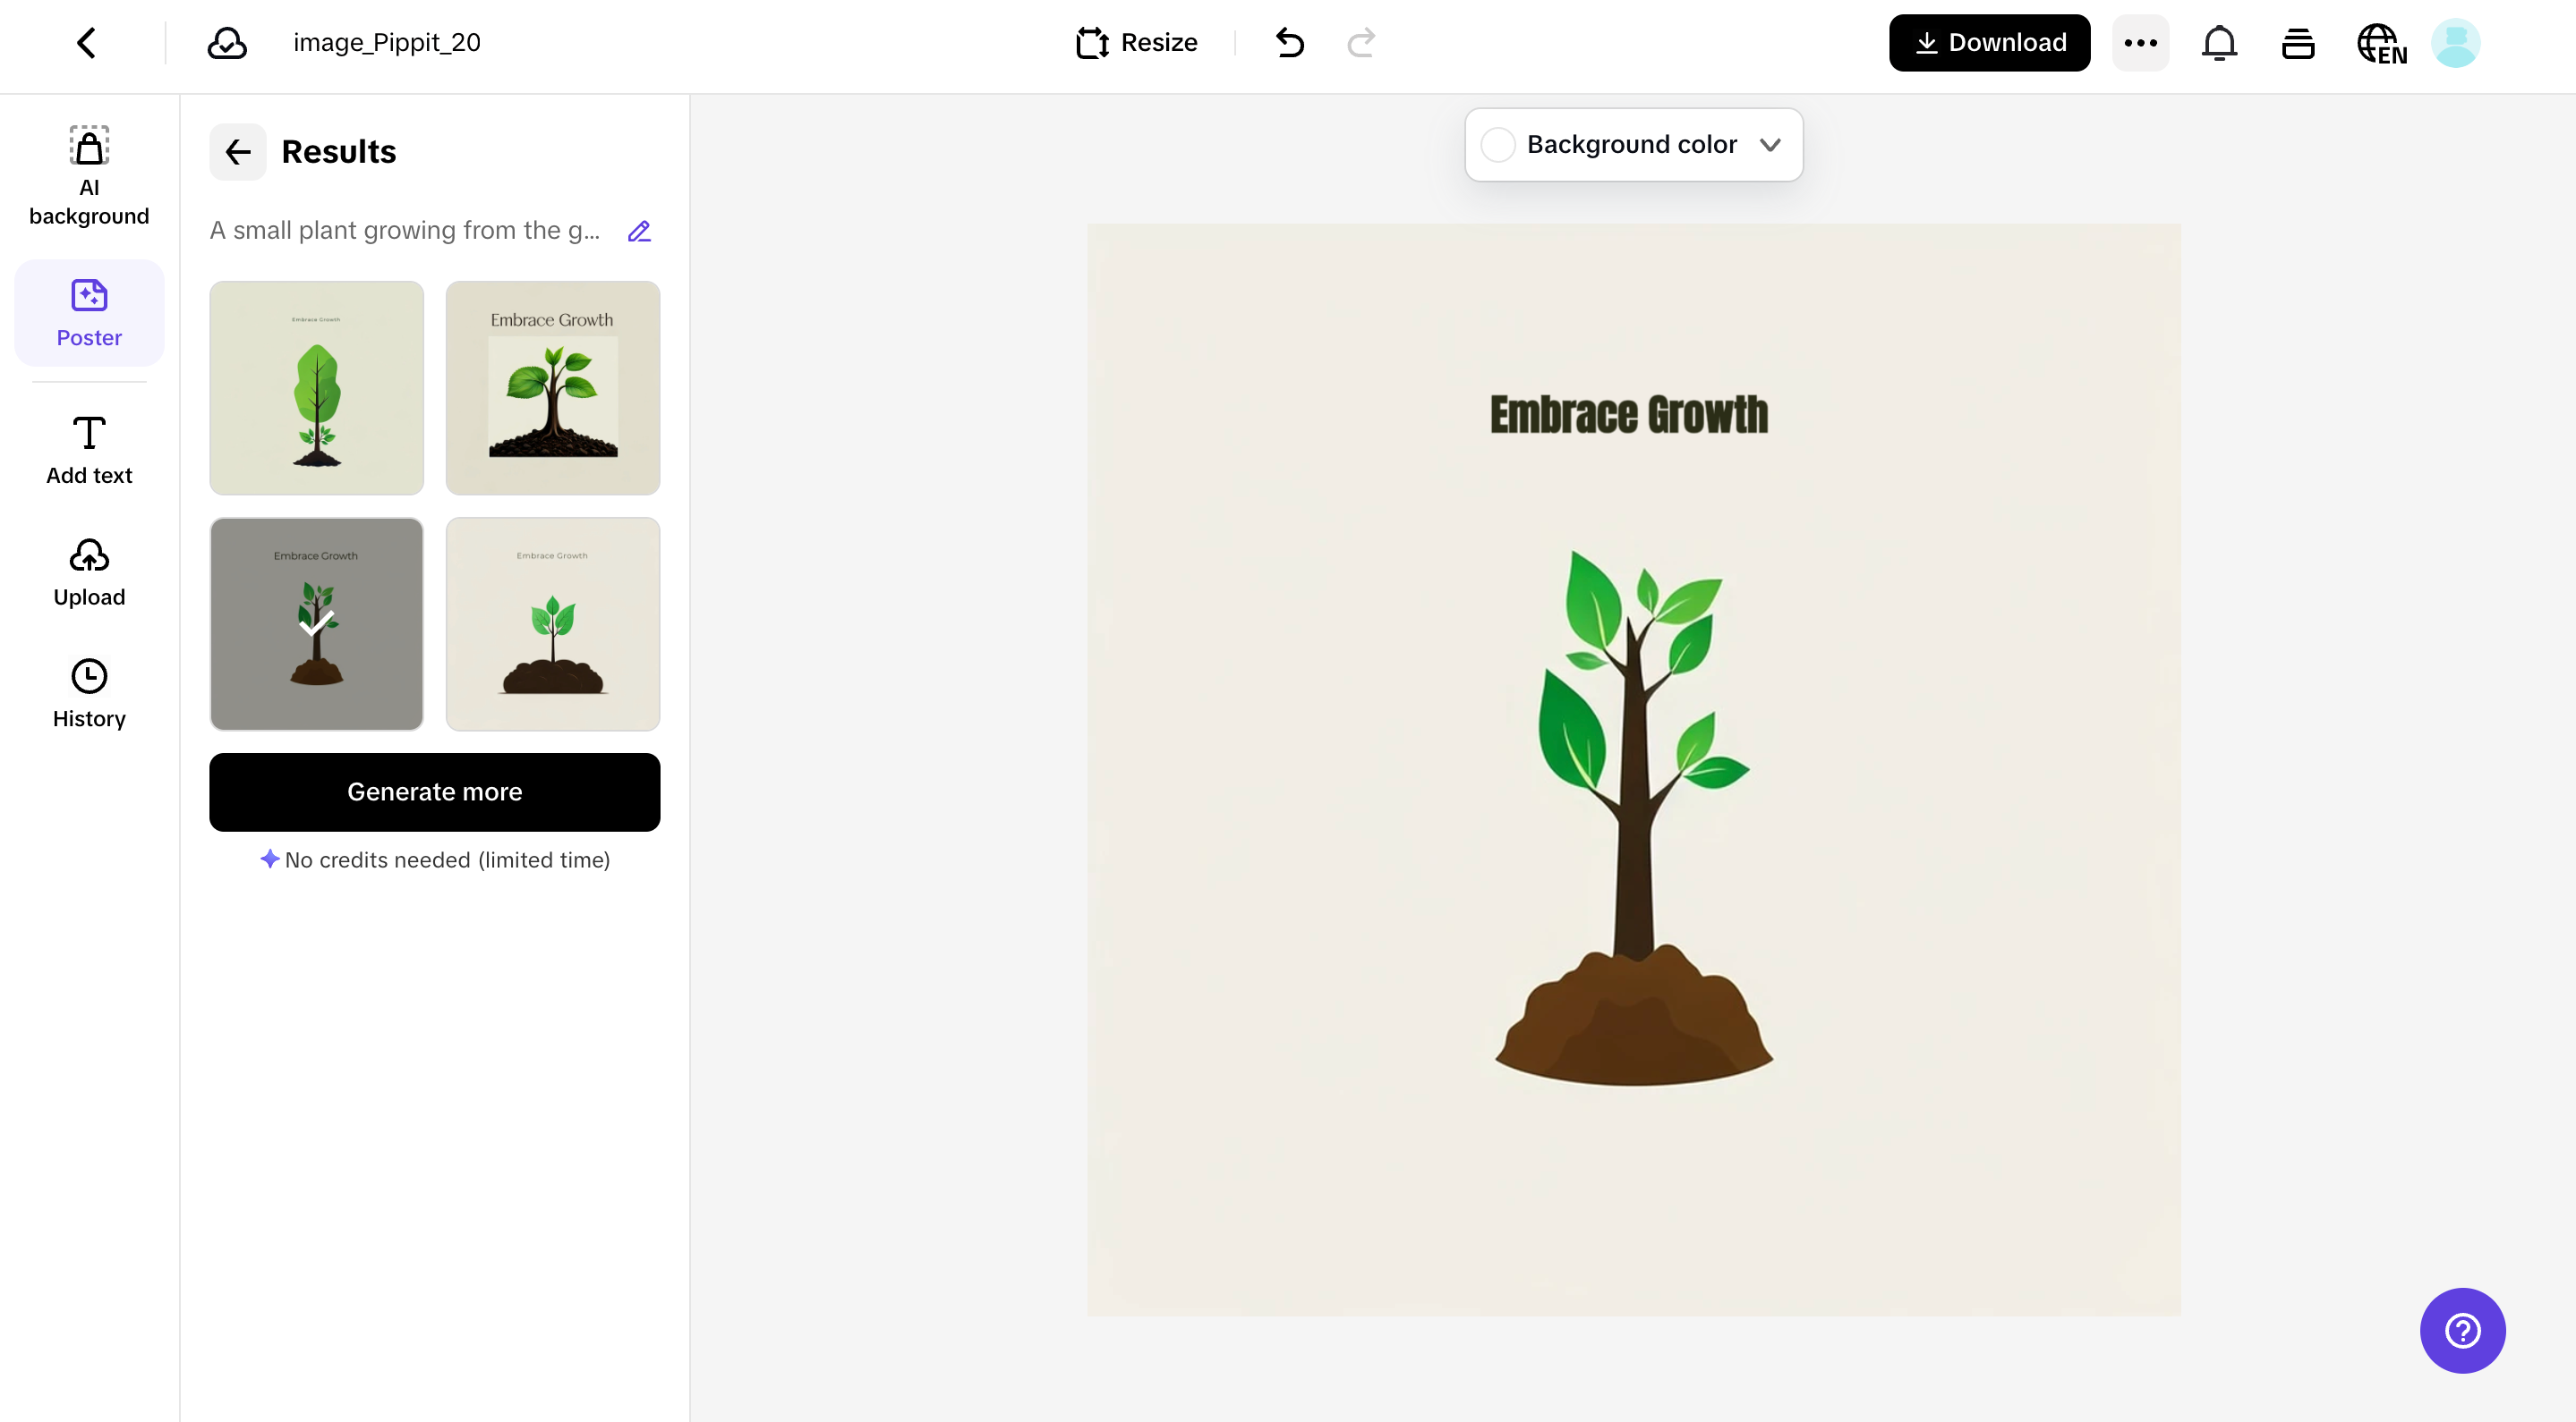
Task: Open the Background color dropdown
Action: 1633,144
